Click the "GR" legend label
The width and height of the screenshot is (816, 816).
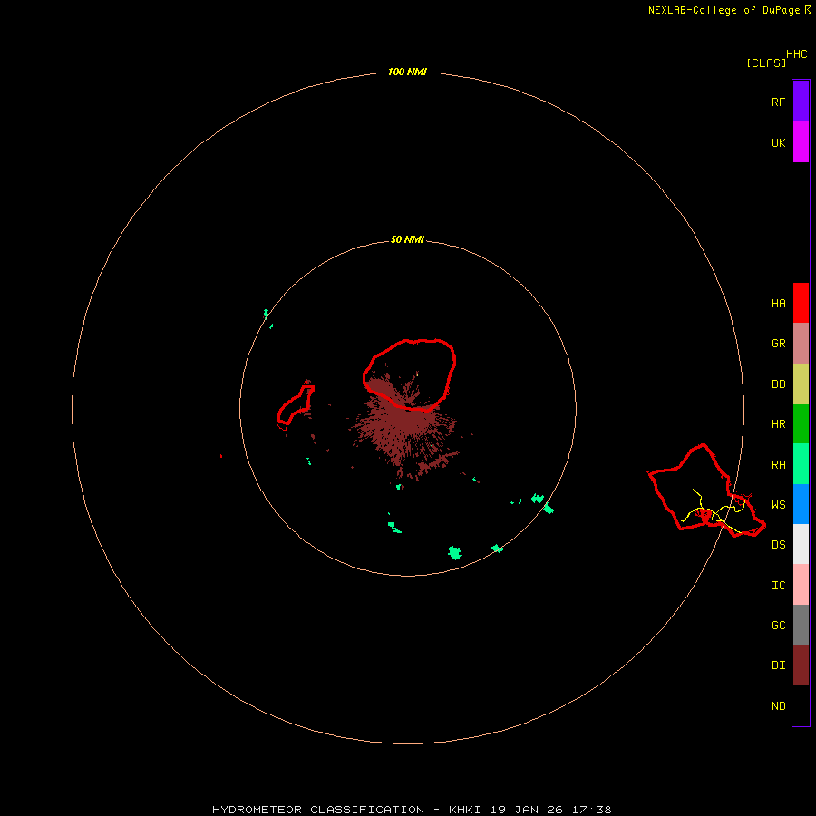pyautogui.click(x=779, y=344)
